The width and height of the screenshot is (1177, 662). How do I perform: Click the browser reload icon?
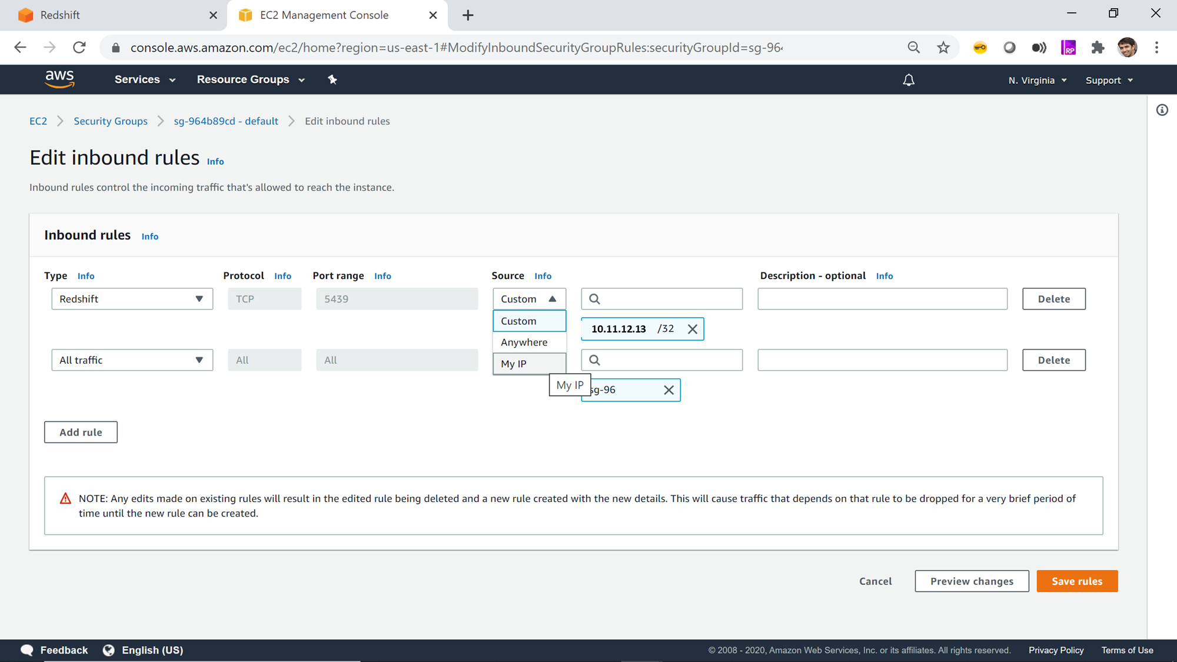(x=79, y=48)
